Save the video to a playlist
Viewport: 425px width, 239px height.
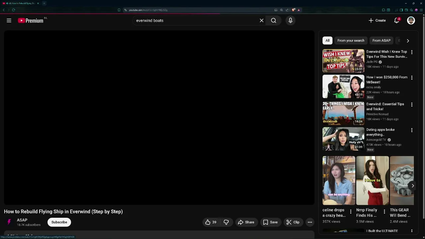pyautogui.click(x=270, y=222)
